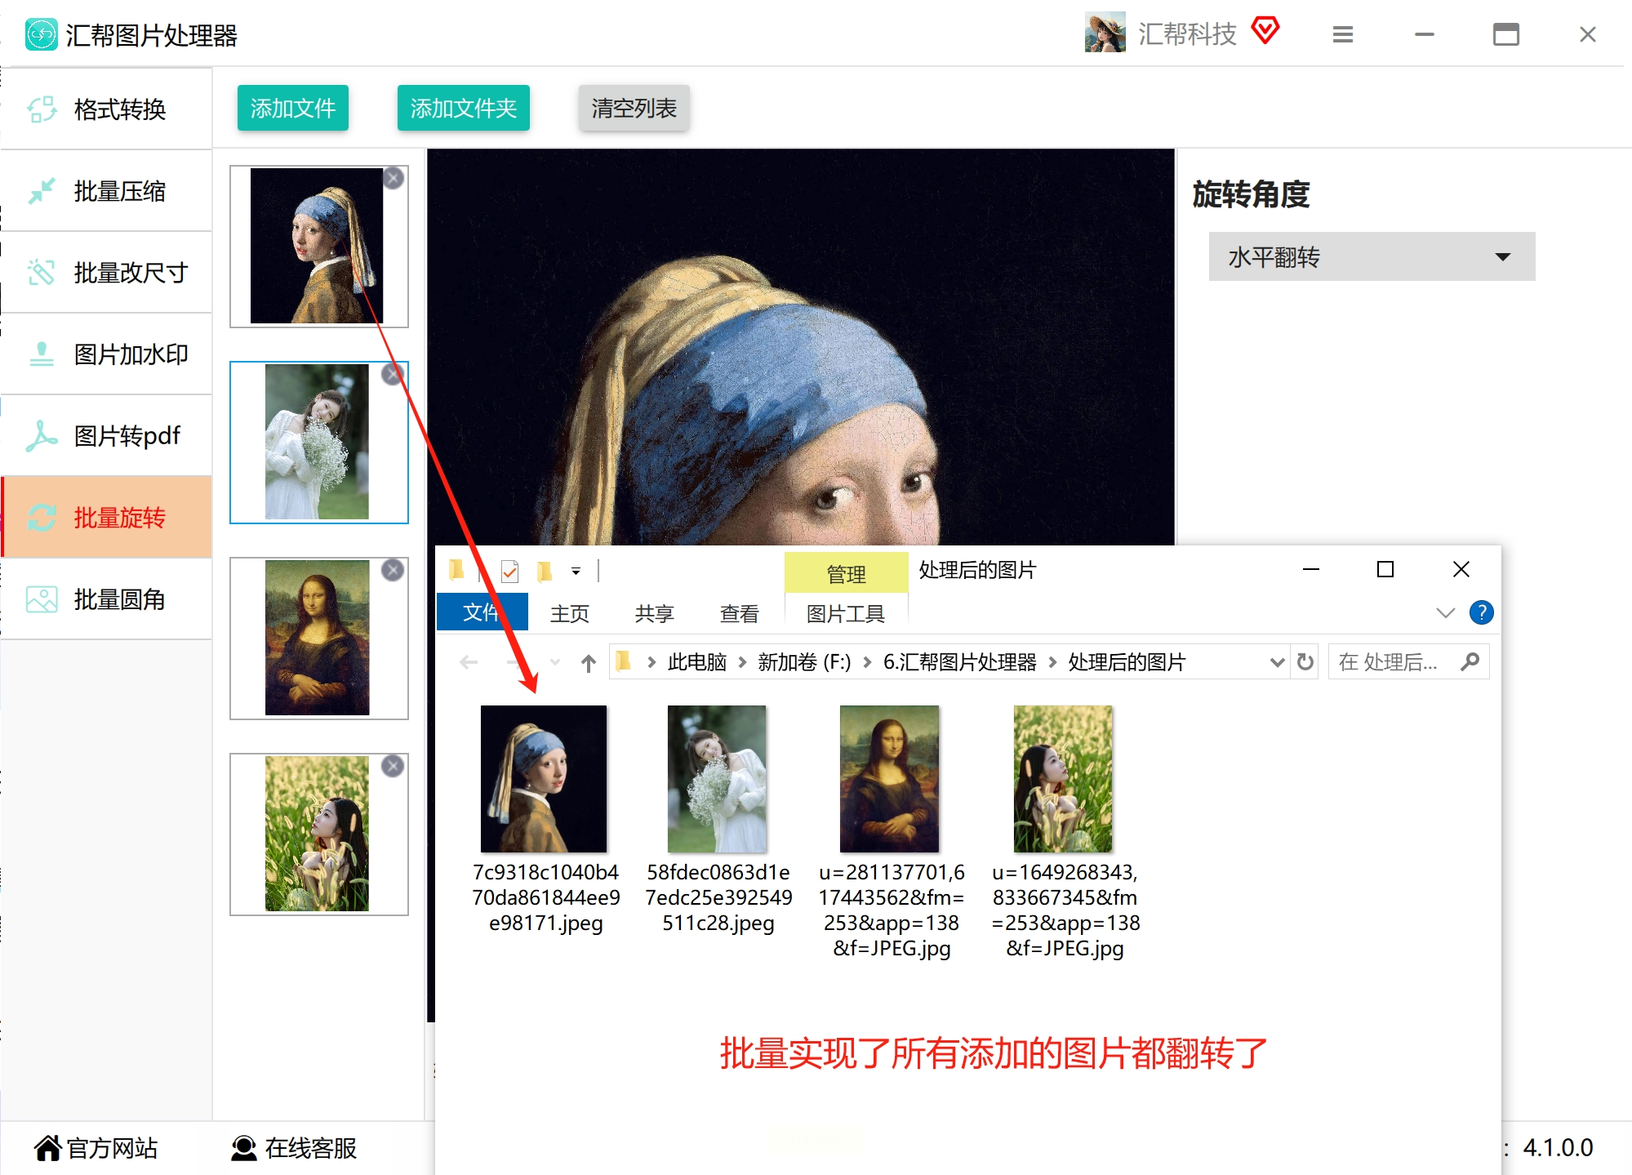Screen dimensions: 1632x1175
Task: Select the Mona Lisa file in Explorer
Action: tap(890, 780)
